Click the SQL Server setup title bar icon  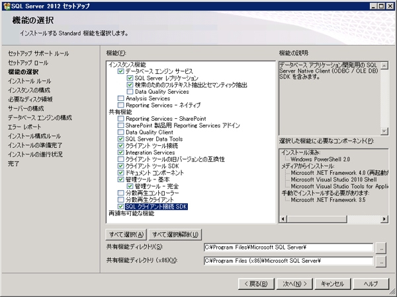tap(7, 6)
